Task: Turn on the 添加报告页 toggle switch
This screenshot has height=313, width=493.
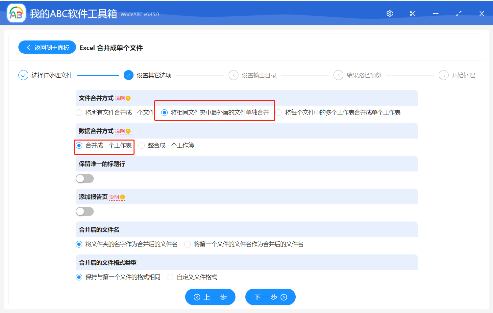Action: click(85, 211)
